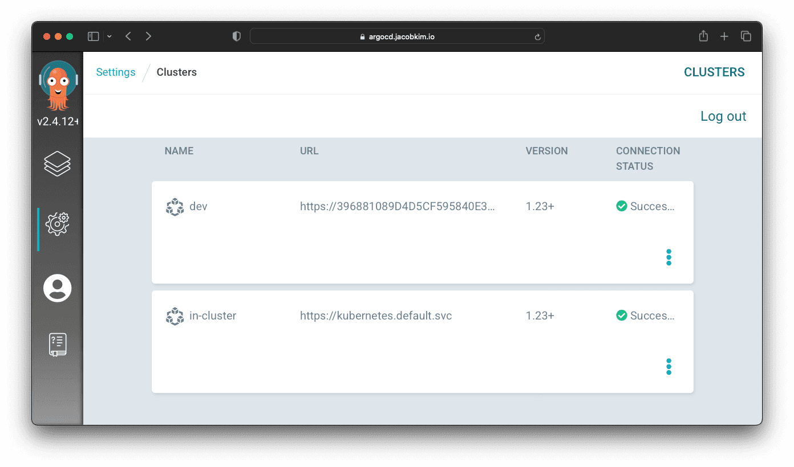The image size is (794, 467).
Task: Click the Argo CD octopus logo
Action: point(57,80)
